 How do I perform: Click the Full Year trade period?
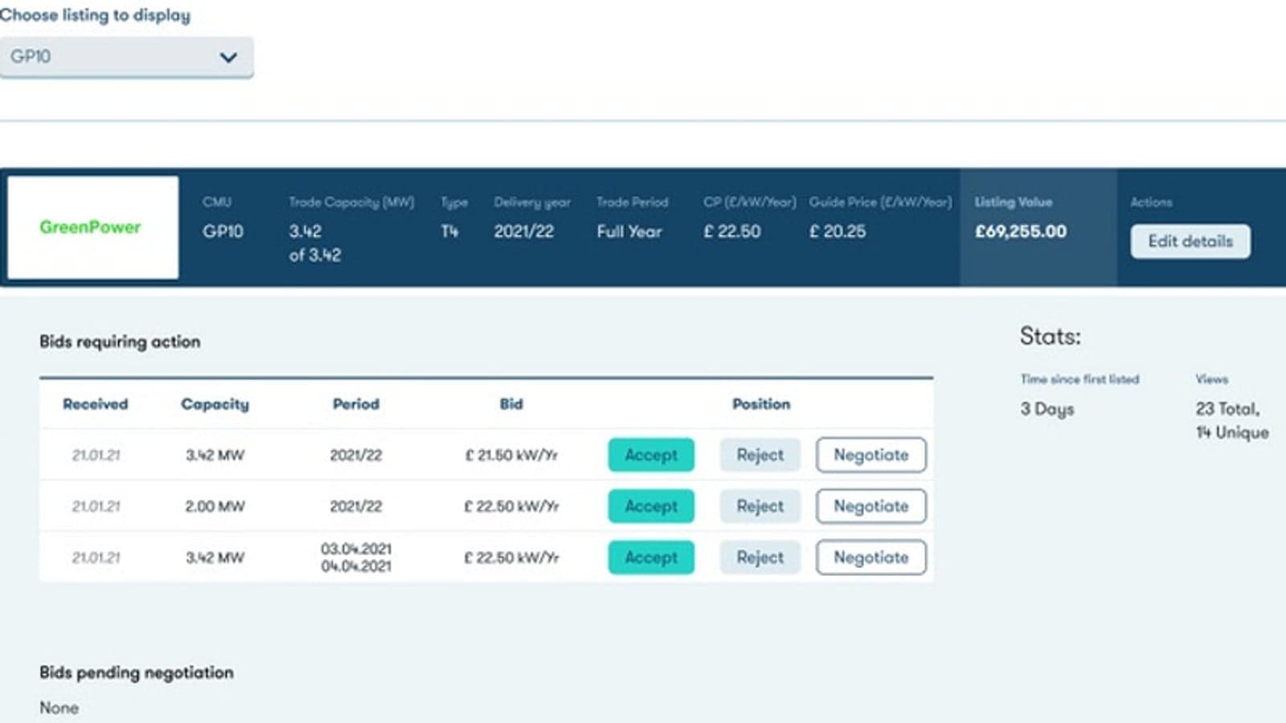click(x=629, y=231)
